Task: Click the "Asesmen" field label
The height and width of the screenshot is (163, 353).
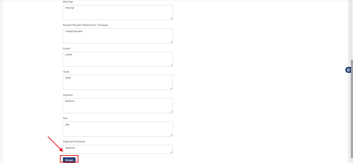Action: pyautogui.click(x=68, y=95)
